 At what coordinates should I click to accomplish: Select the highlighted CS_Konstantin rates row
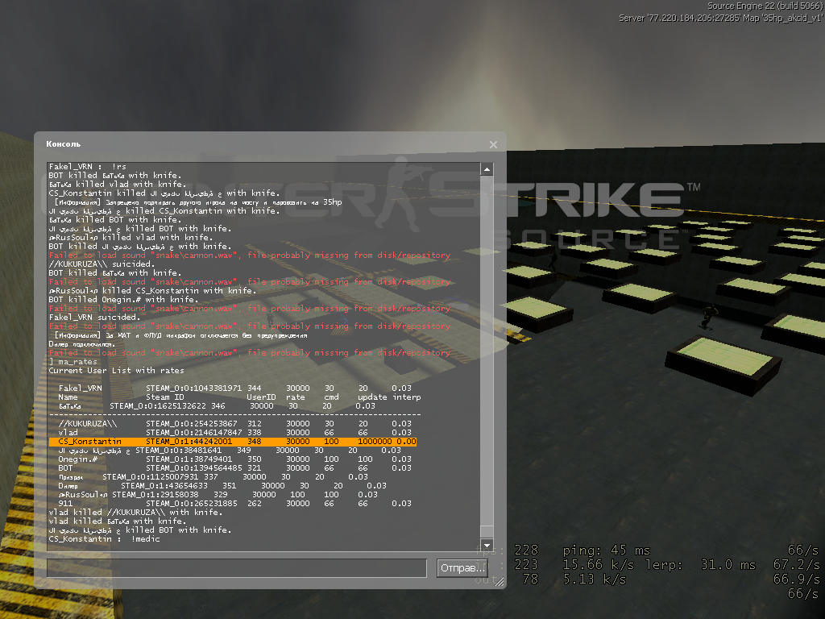(x=233, y=442)
